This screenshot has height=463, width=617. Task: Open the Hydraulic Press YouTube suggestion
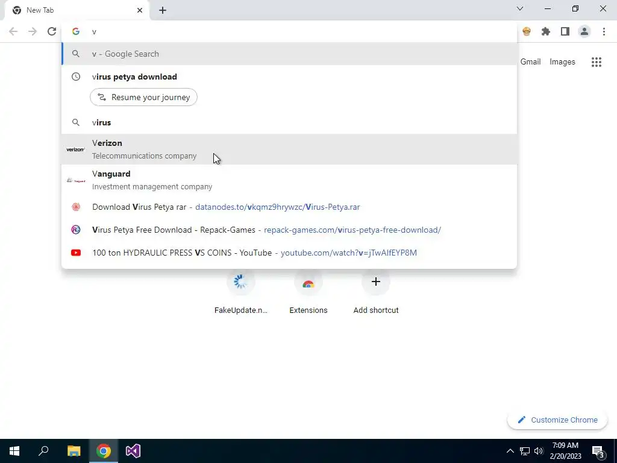(x=289, y=253)
